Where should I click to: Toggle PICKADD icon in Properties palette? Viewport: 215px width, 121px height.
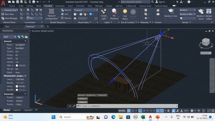coord(19,37)
